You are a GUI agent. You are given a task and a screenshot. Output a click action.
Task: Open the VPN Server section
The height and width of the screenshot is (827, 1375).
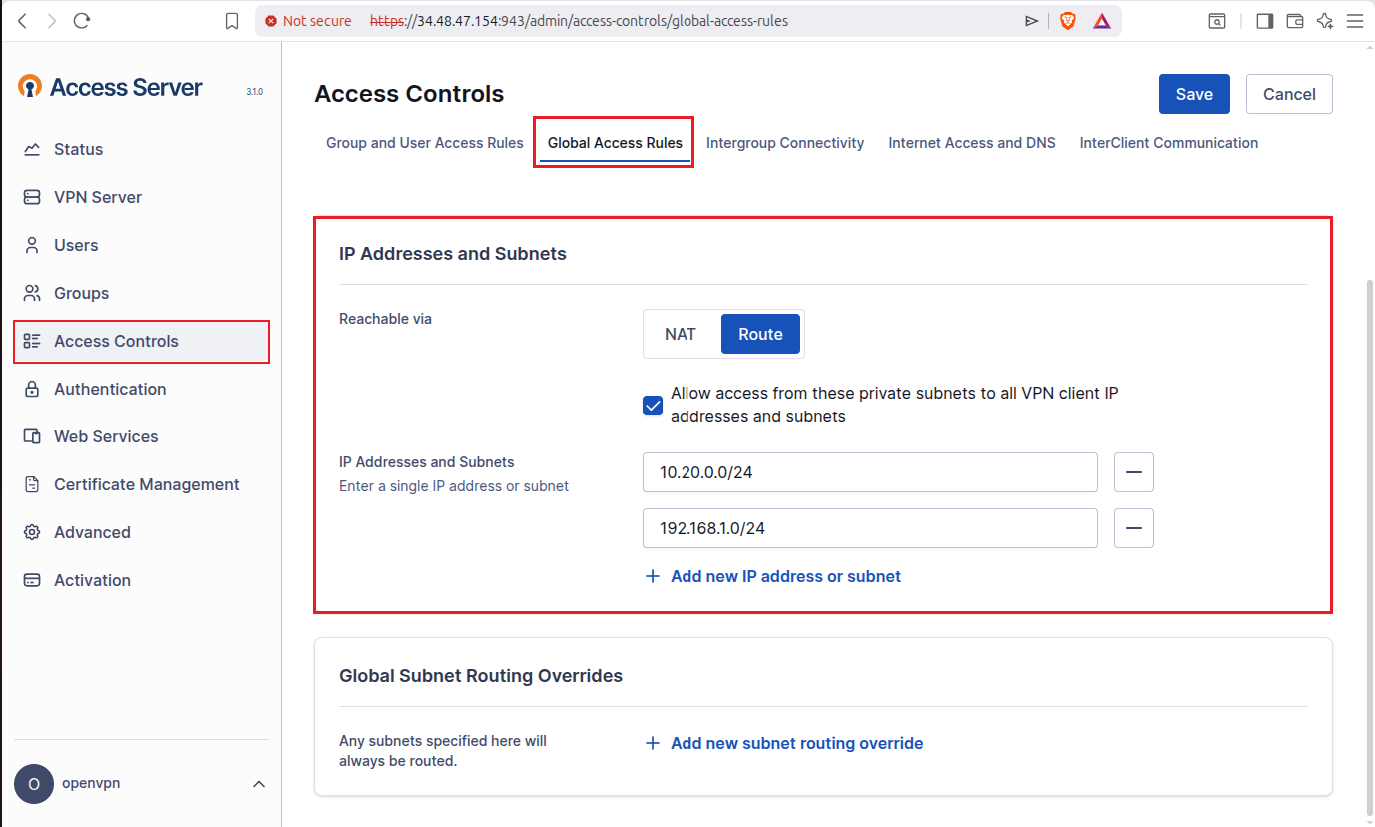pos(141,197)
